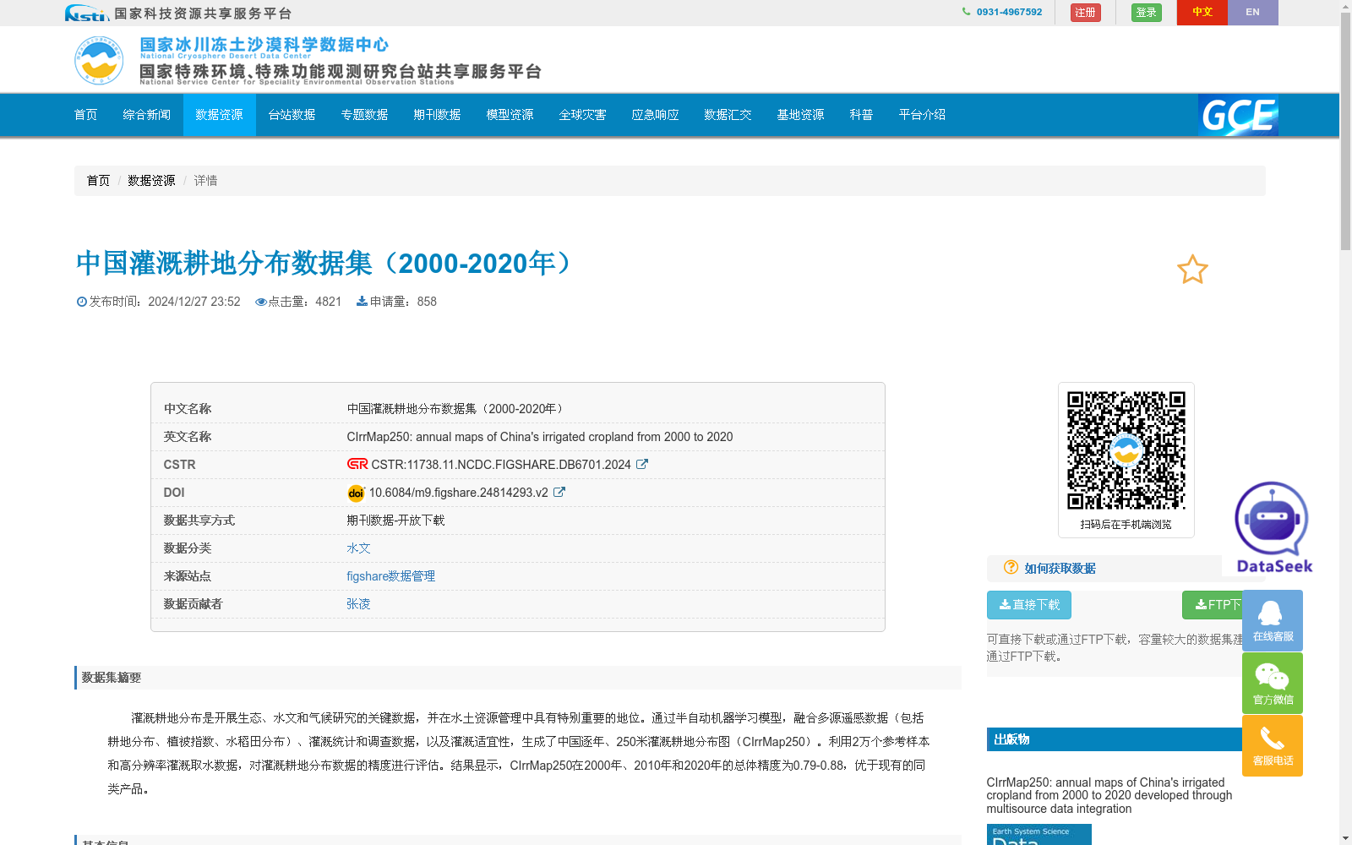Screen dimensions: 1352x845
Task: Switch to the 台站数据 tab
Action: (291, 115)
